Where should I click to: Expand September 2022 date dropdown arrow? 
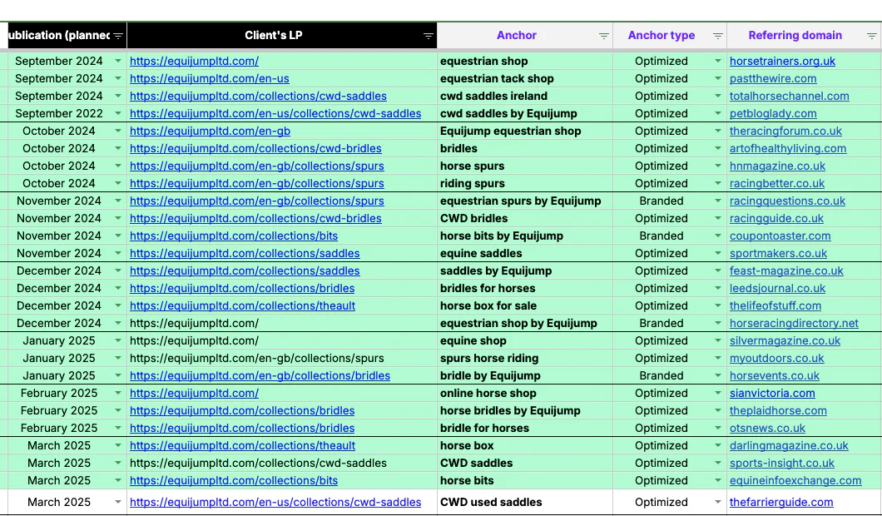tap(117, 113)
